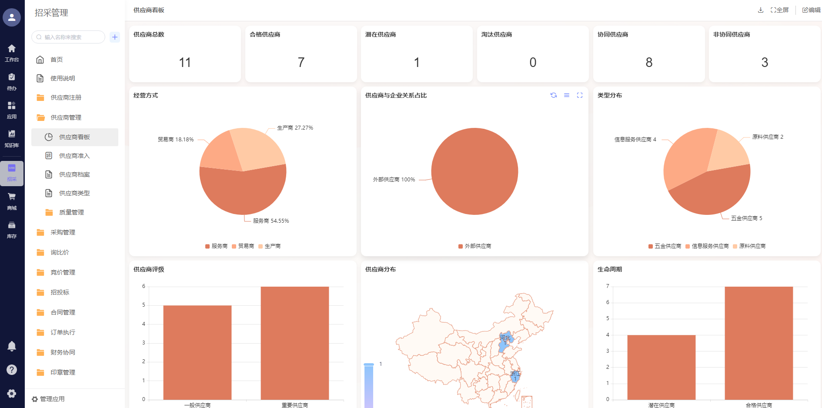Open the list menu icon on relationship chart

click(x=566, y=95)
